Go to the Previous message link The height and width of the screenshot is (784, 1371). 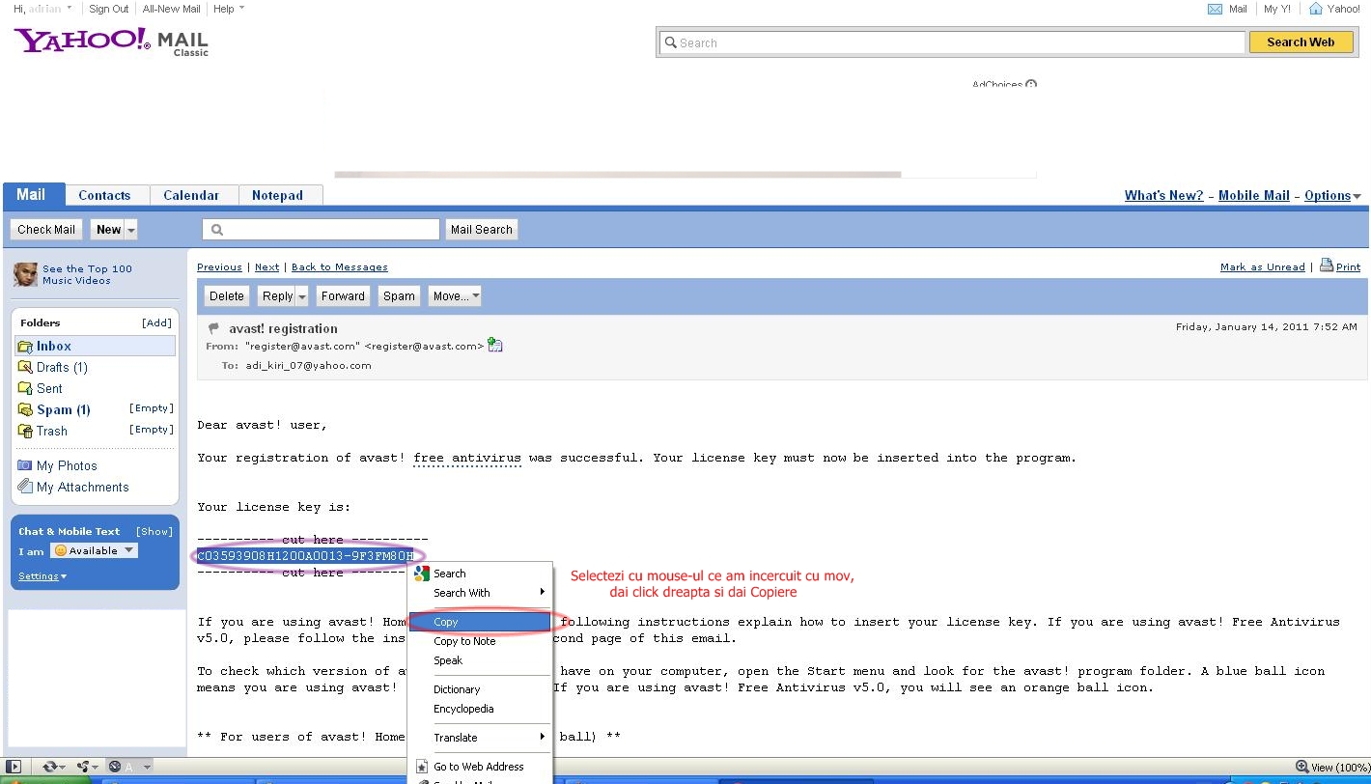click(x=219, y=267)
